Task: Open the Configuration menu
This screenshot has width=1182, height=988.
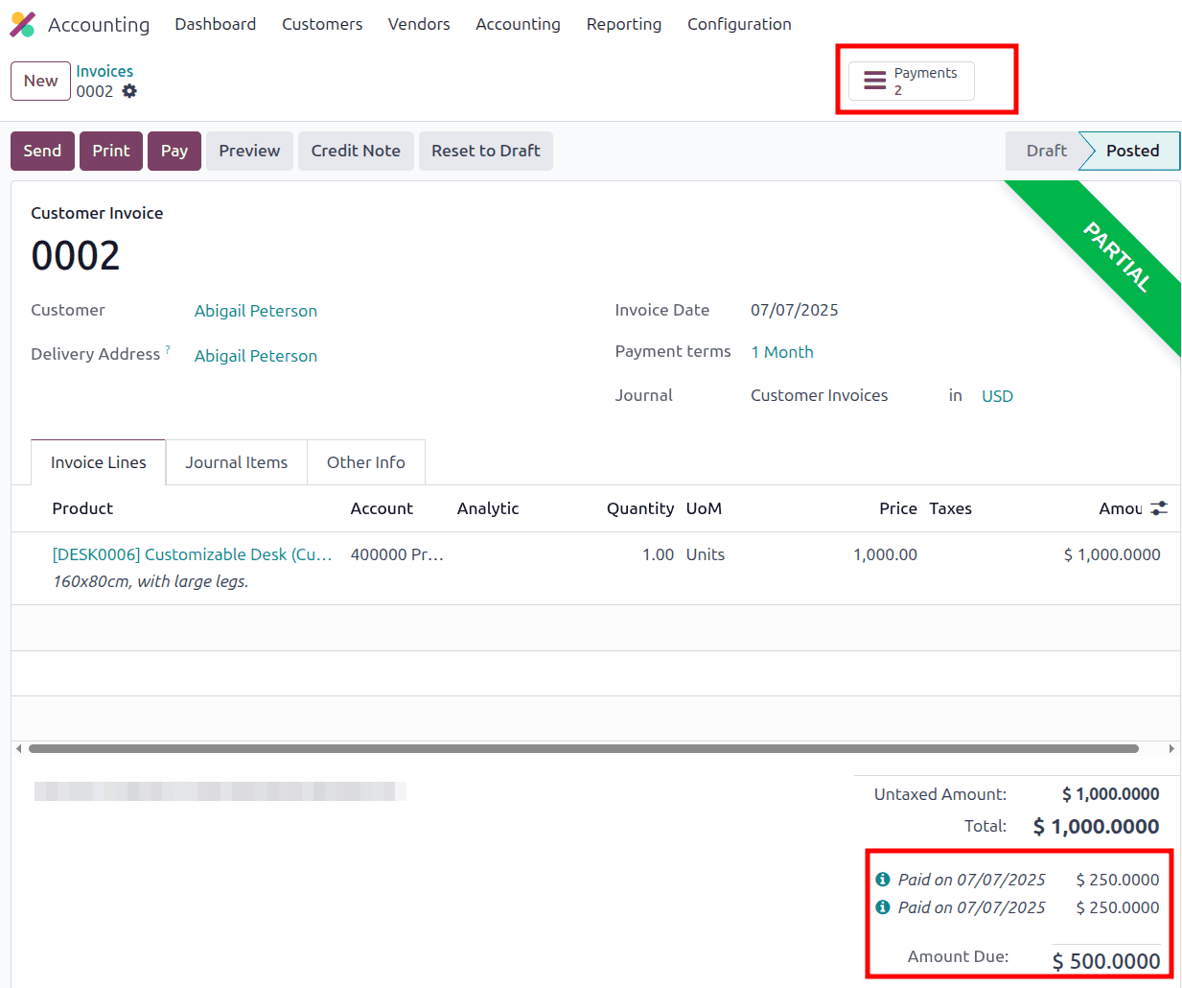Action: click(739, 24)
